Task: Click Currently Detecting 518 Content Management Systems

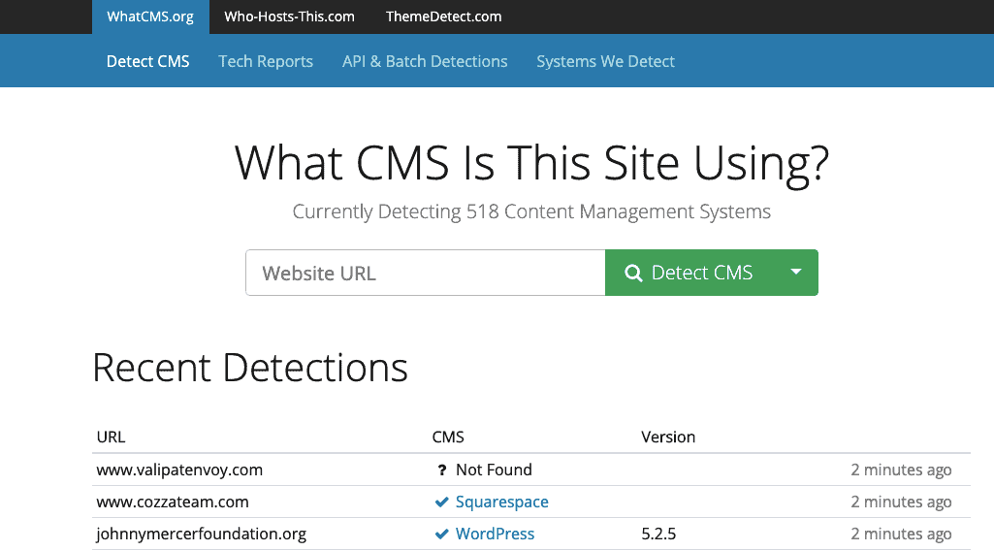Action: [x=531, y=211]
